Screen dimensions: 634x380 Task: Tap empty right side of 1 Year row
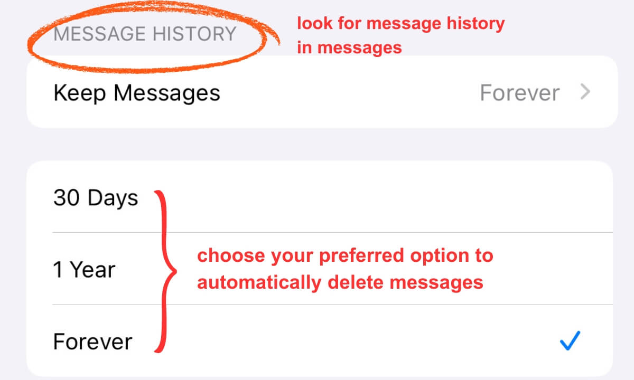[555, 269]
